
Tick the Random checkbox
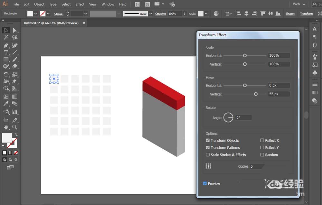(x=262, y=155)
